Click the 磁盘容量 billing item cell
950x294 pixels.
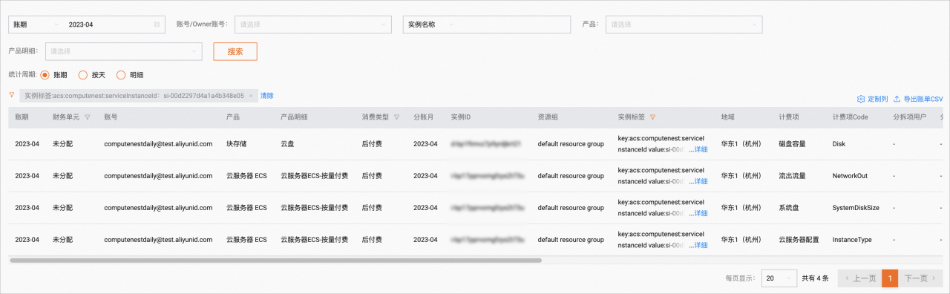tap(792, 144)
